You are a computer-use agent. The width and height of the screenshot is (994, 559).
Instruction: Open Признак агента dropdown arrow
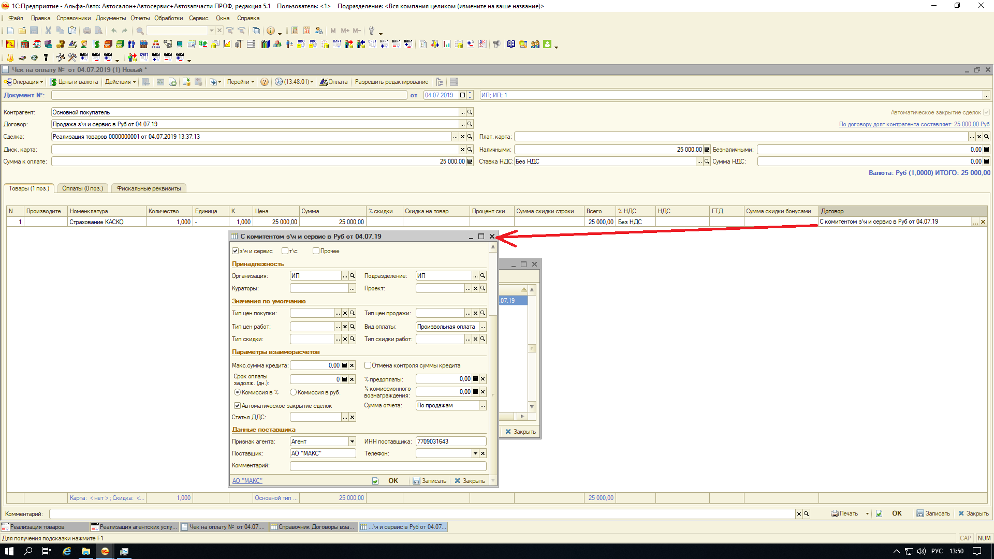[352, 442]
